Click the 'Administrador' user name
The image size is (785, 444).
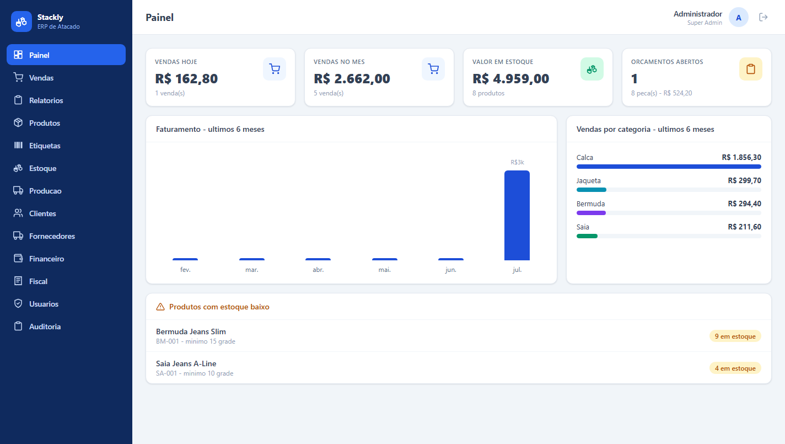[x=698, y=14]
